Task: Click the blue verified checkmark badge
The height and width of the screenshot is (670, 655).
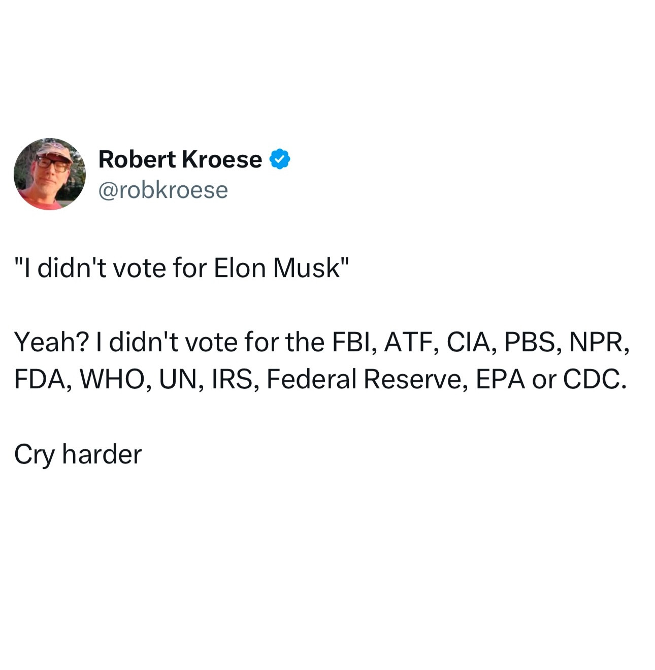Action: pyautogui.click(x=280, y=159)
